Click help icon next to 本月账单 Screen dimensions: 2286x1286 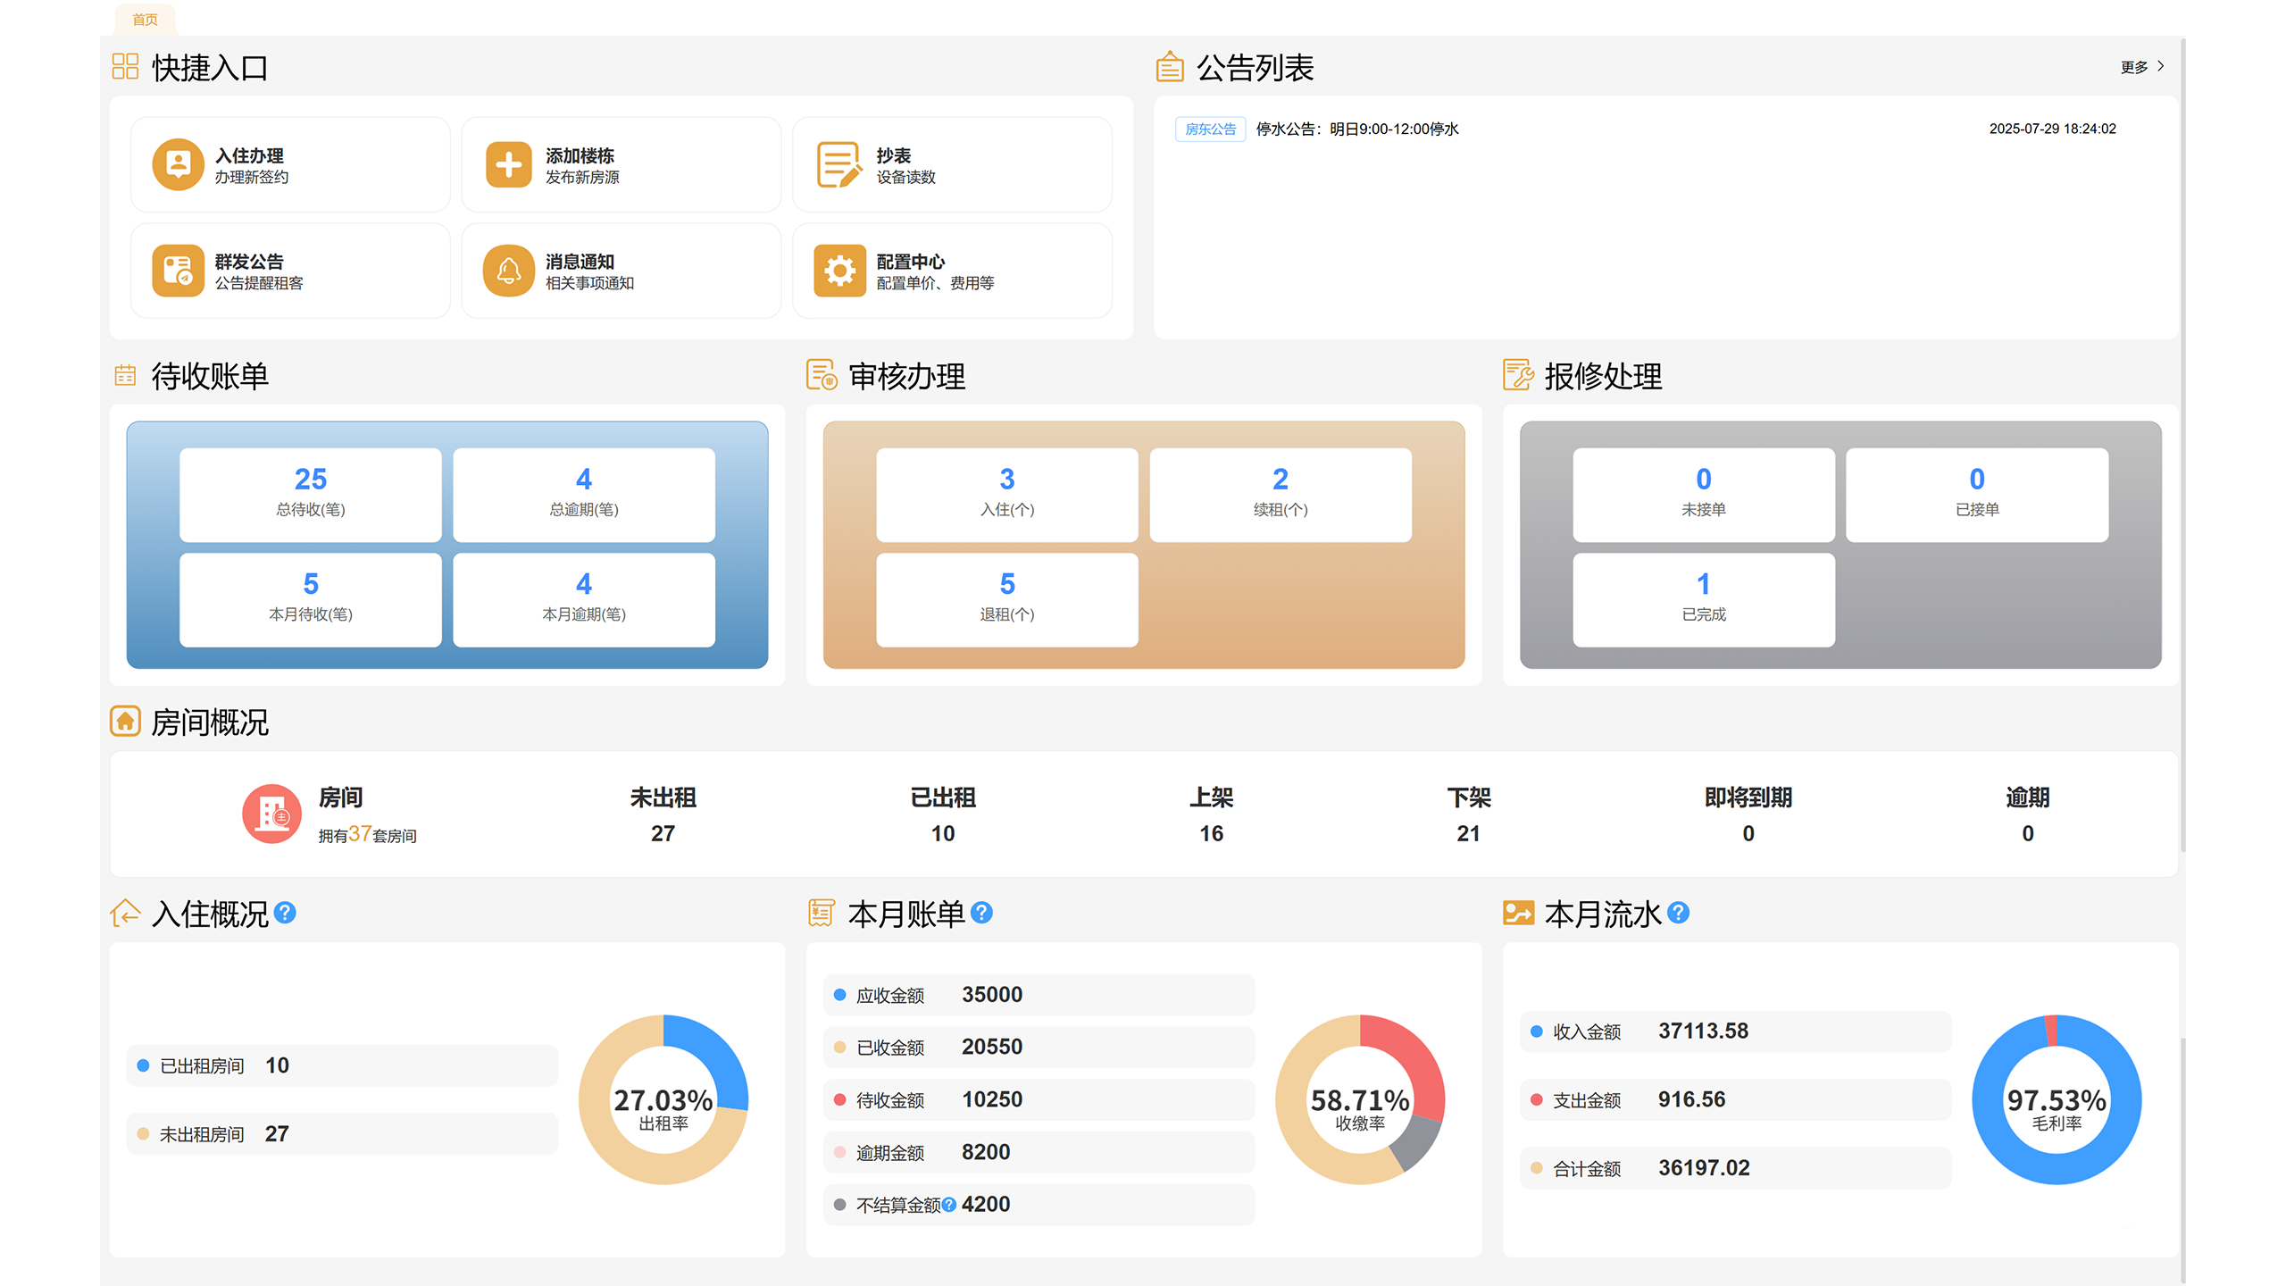click(981, 913)
